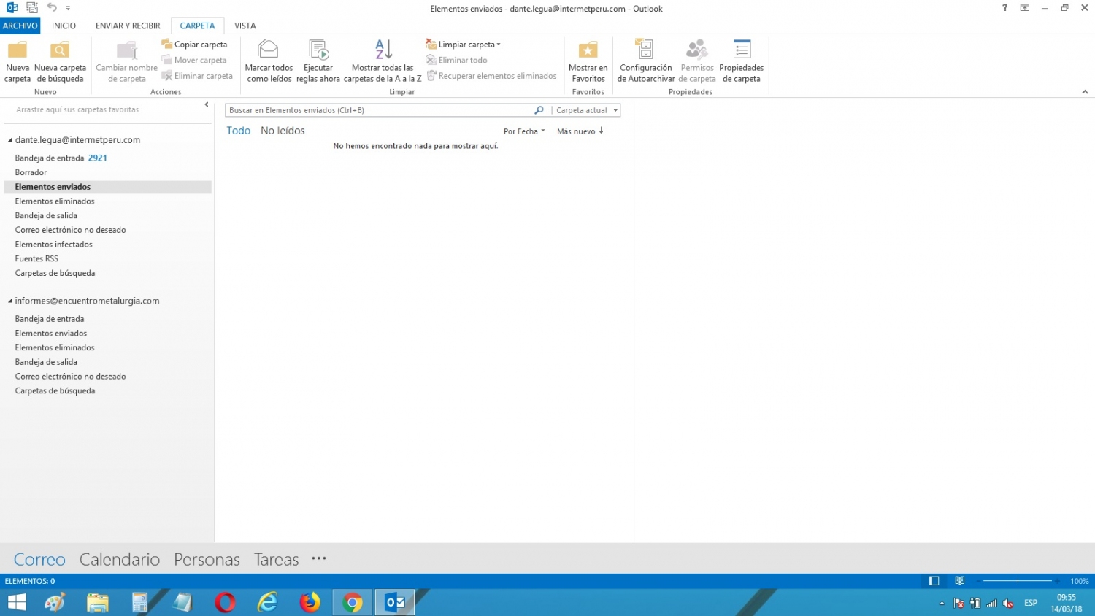This screenshot has width=1095, height=616.
Task: Open Tareas navigation
Action: point(276,560)
